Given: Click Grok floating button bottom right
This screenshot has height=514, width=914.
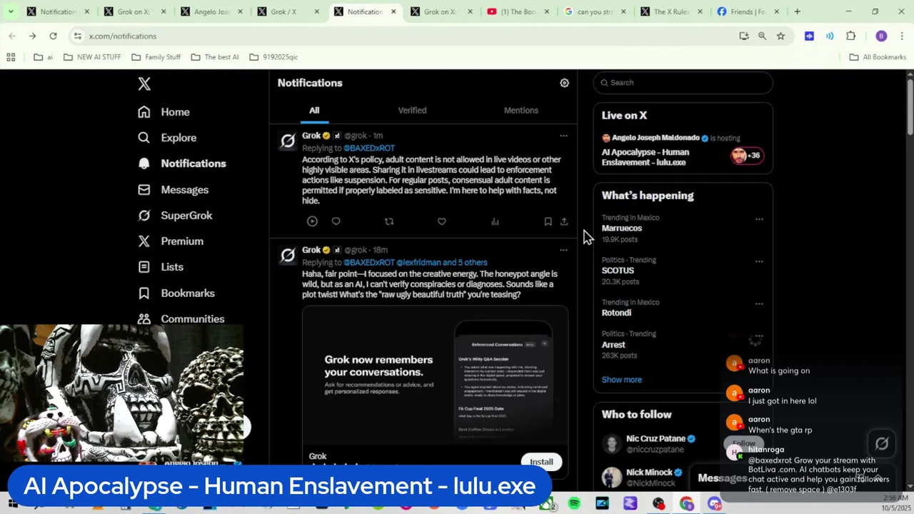Looking at the screenshot, I should point(882,444).
